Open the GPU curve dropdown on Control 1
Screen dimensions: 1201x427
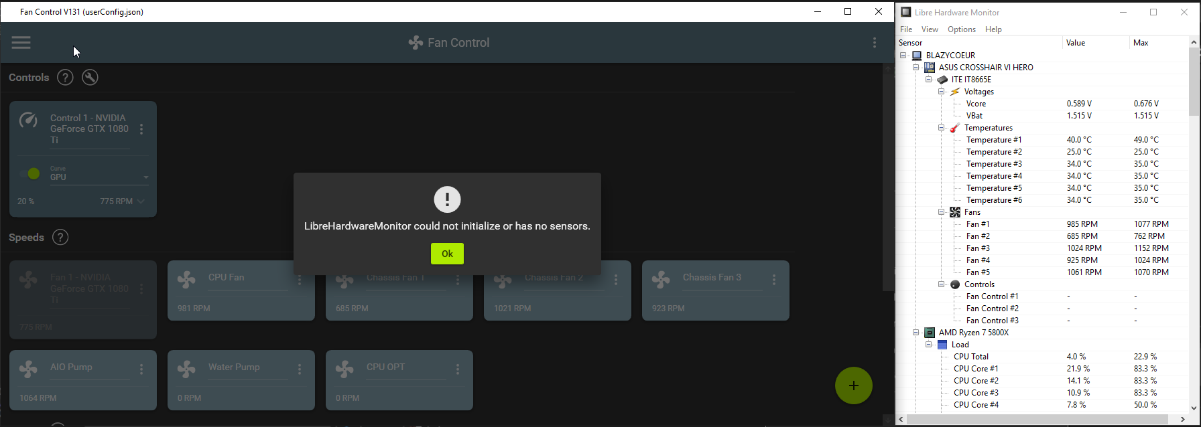[x=99, y=177]
